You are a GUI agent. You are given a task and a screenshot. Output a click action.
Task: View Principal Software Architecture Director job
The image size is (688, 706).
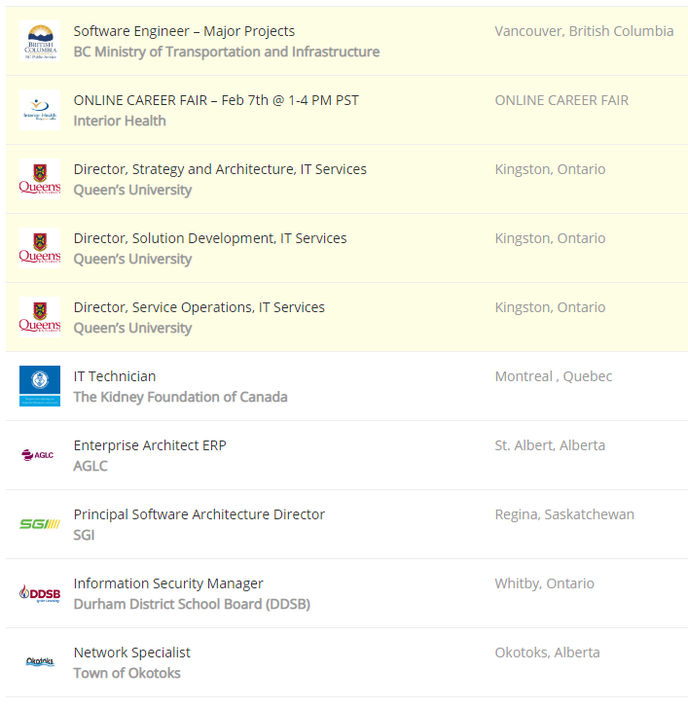(199, 514)
